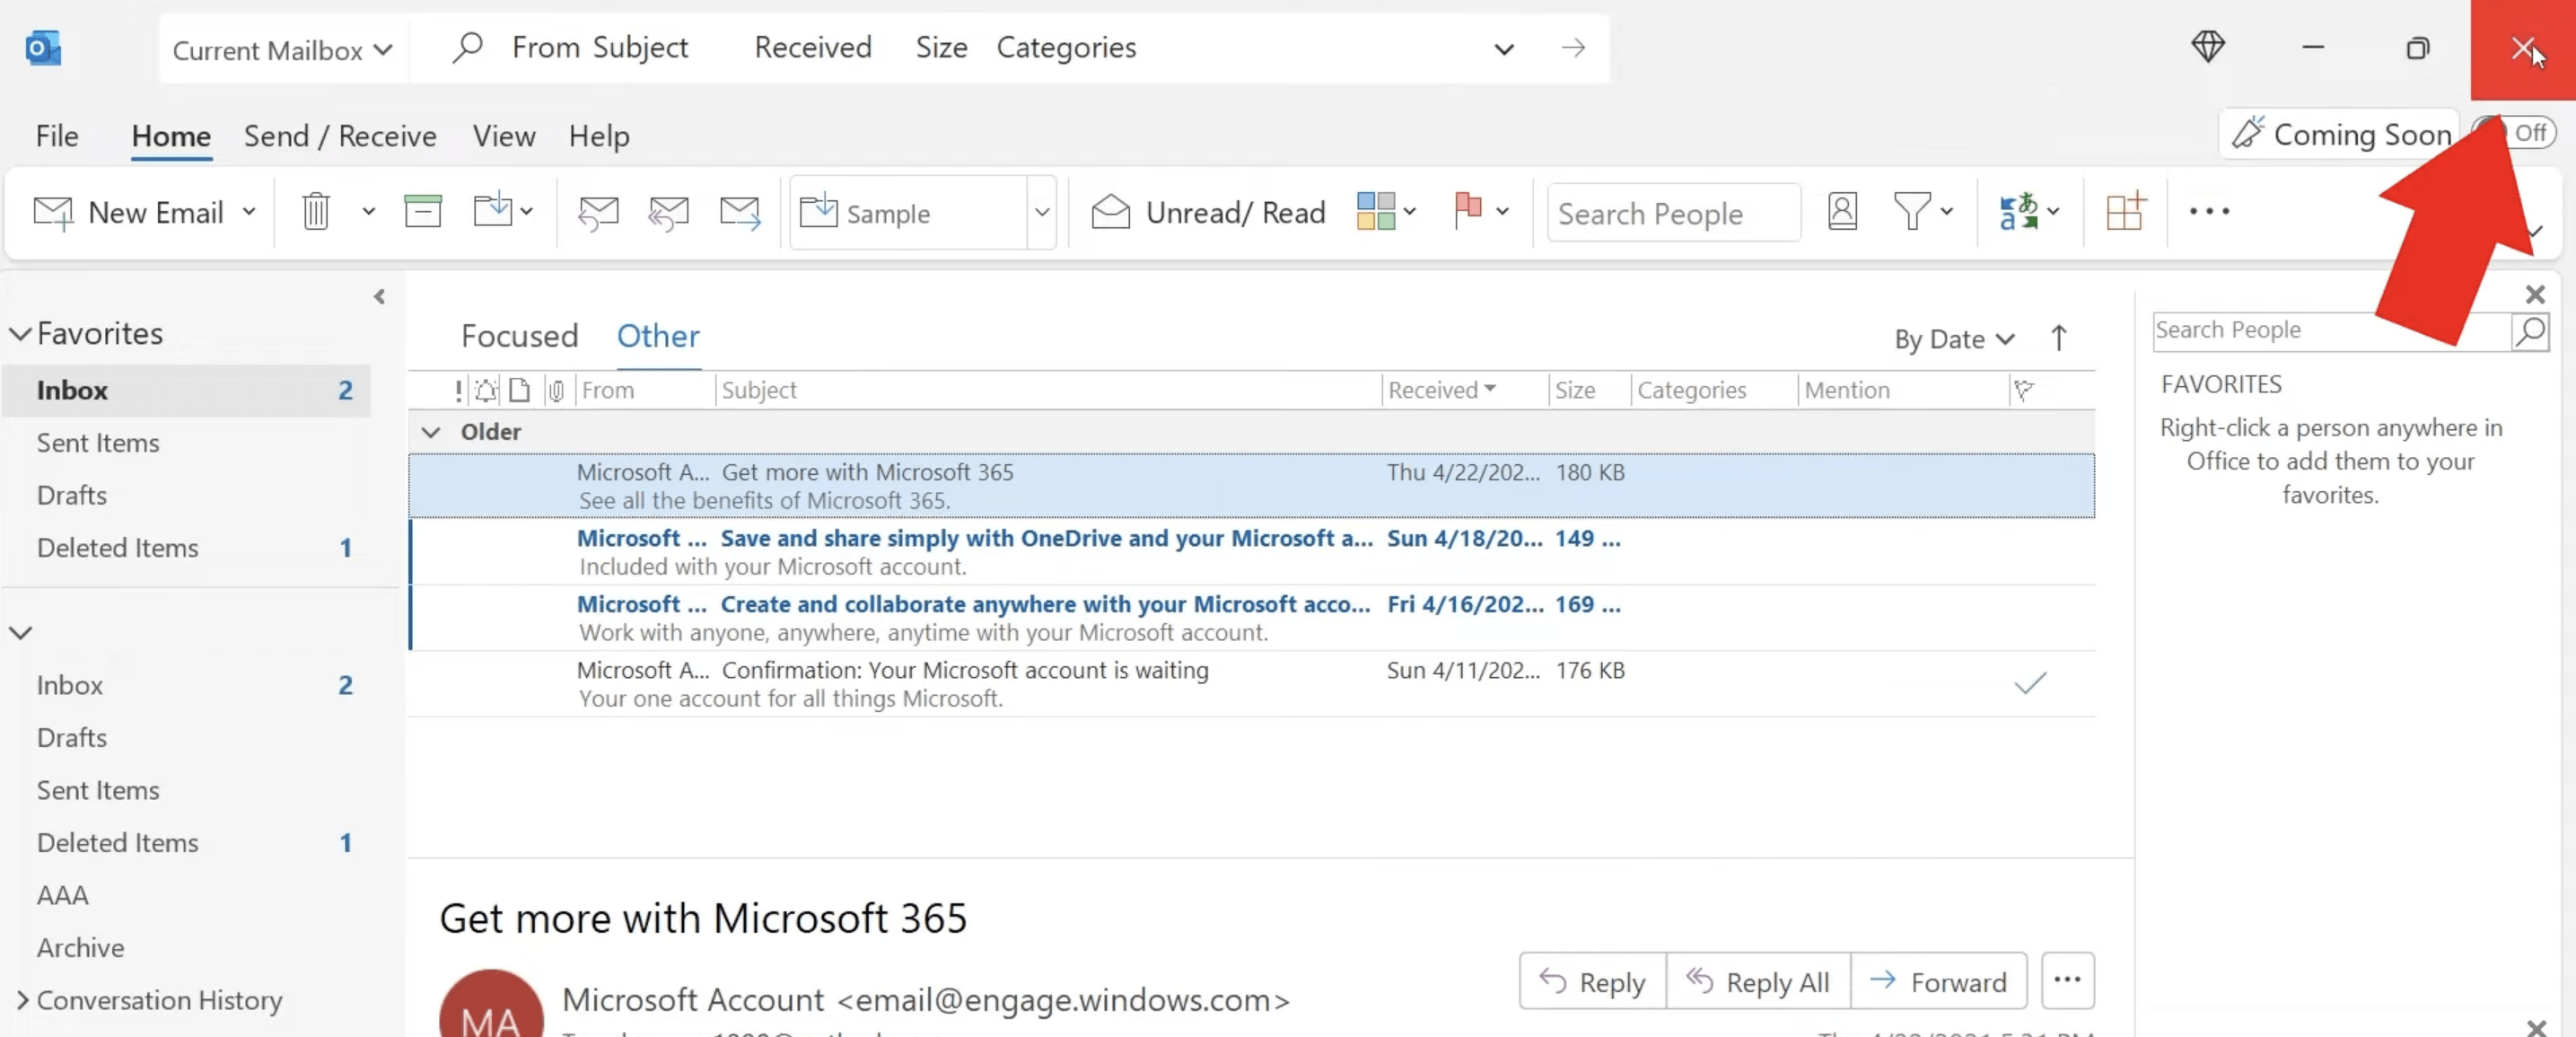The image size is (2576, 1037).
Task: Open the premium diamond icon
Action: (2207, 46)
